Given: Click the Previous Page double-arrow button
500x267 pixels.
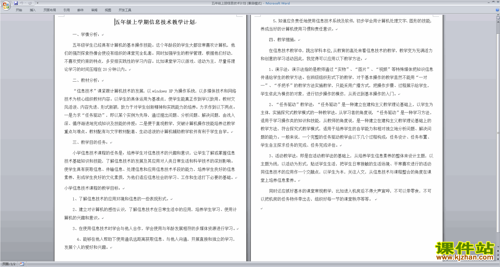Looking at the screenshot, I should click(498, 251).
